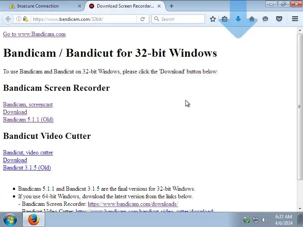Open the Bandicut 3.1.5 (Old) link

pos(27,168)
